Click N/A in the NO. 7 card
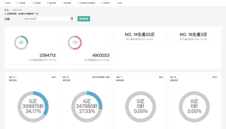 point(161,77)
